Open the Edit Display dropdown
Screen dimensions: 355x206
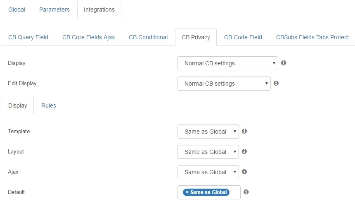(x=224, y=84)
